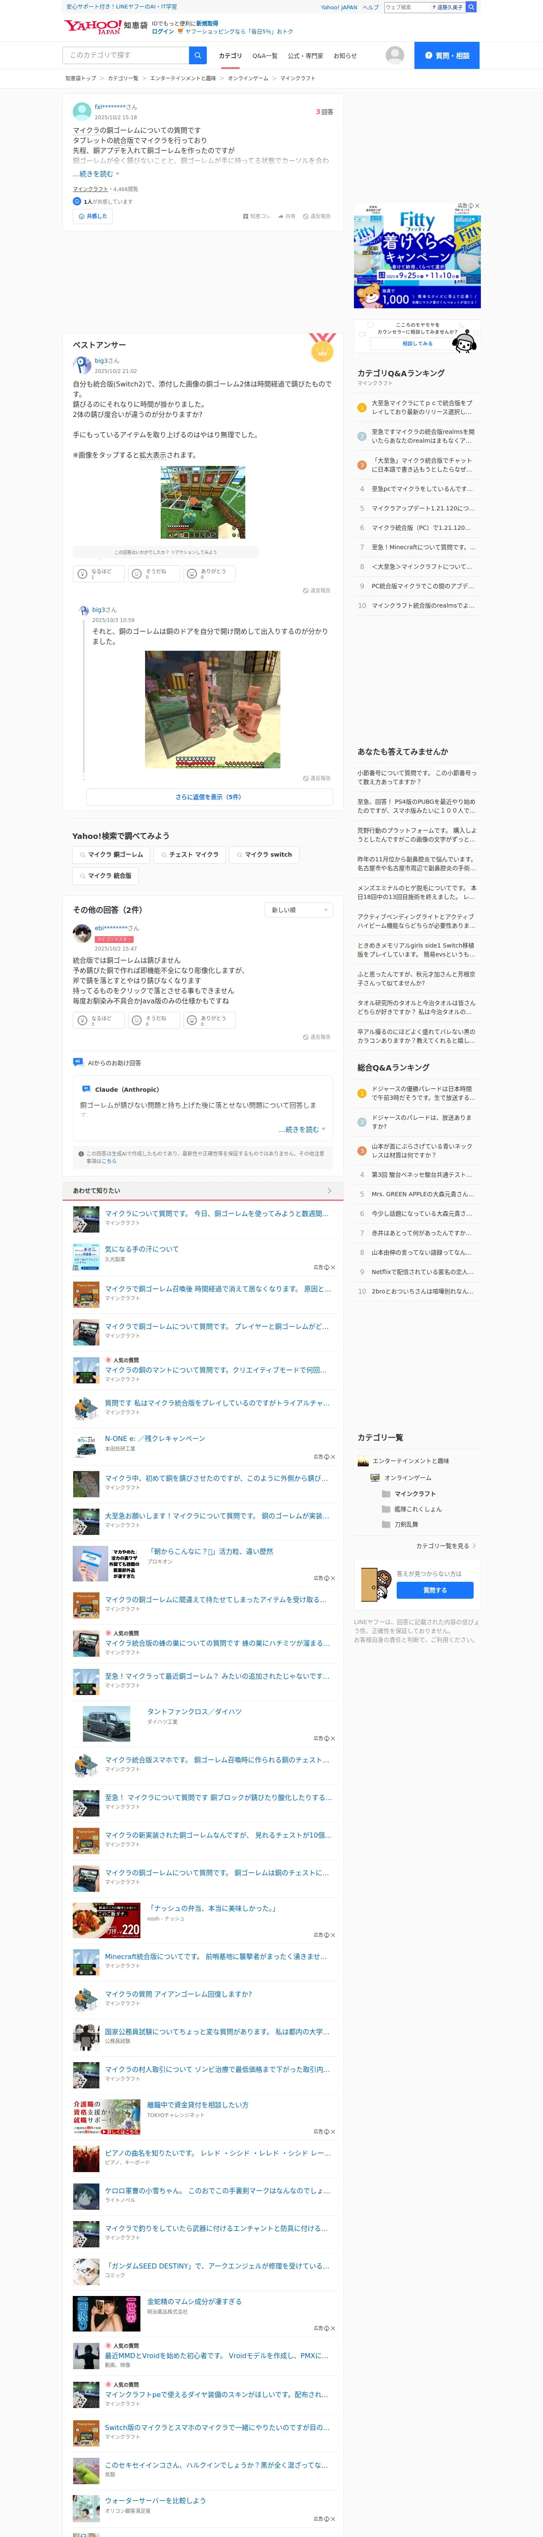React ありがとう on ebi's answer
The image size is (543, 2537).
pyautogui.click(x=209, y=1020)
